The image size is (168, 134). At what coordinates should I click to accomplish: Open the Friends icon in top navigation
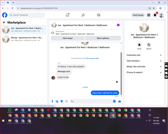point(83,15)
